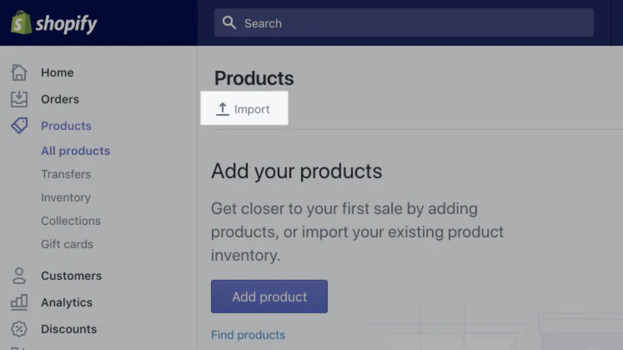The width and height of the screenshot is (623, 350).
Task: Click the Products tag icon
Action: click(19, 126)
